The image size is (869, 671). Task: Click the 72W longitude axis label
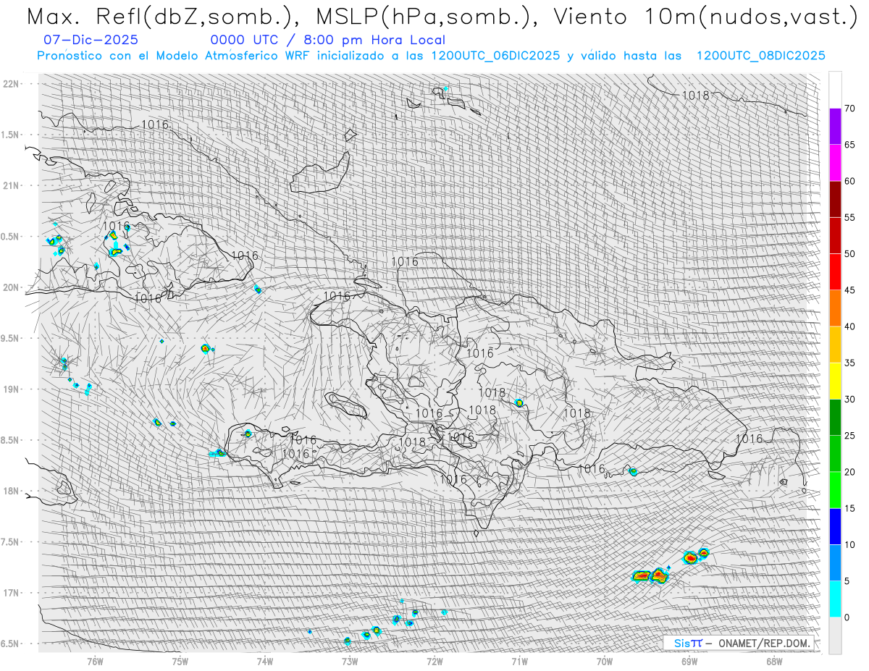(434, 661)
